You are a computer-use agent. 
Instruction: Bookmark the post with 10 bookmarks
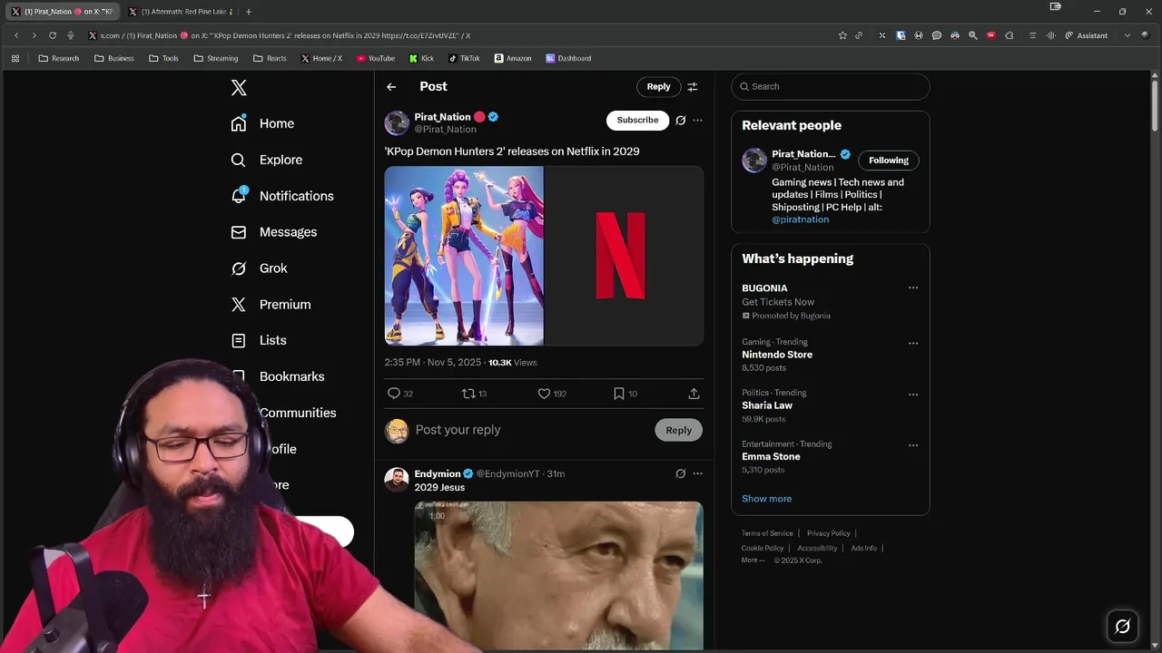tap(625, 394)
